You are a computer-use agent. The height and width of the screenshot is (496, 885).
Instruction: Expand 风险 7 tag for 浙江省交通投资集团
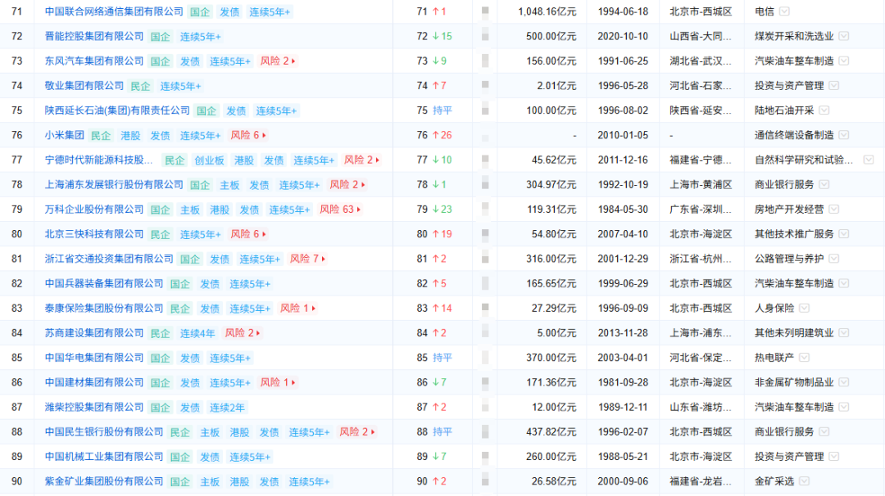307,259
